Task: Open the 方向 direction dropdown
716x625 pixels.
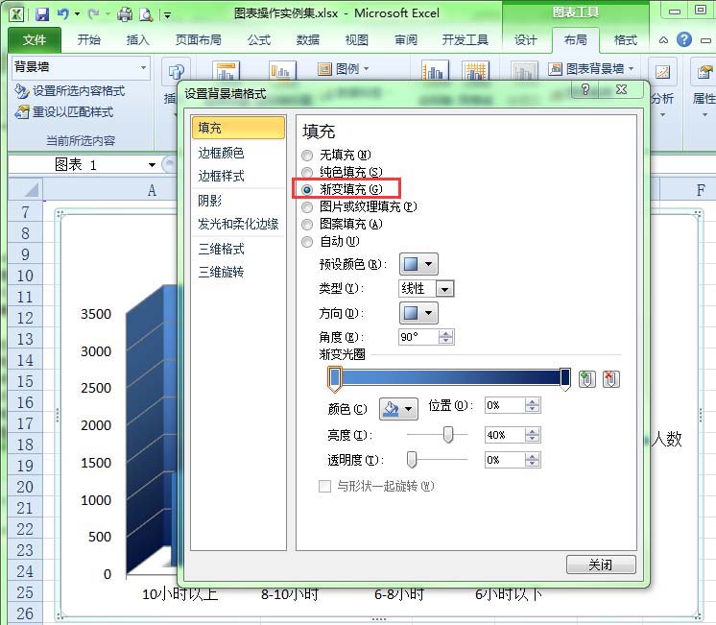Action: [418, 313]
